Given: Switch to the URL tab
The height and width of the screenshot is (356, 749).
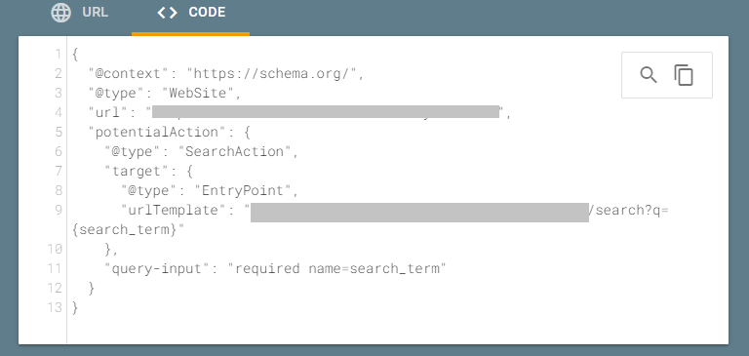Looking at the screenshot, I should (80, 13).
